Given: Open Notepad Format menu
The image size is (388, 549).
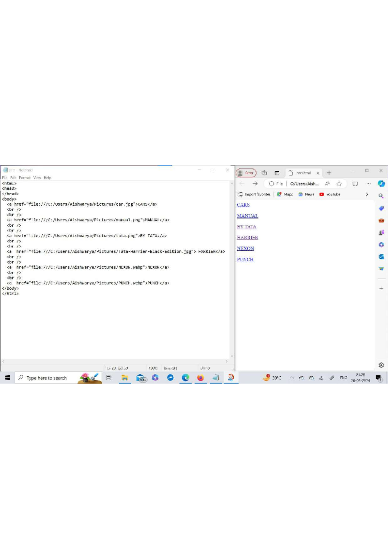Looking at the screenshot, I should 25,178.
